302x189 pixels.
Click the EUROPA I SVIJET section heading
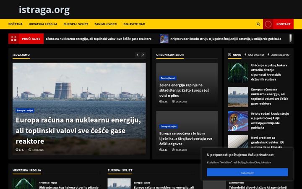(x=120, y=170)
